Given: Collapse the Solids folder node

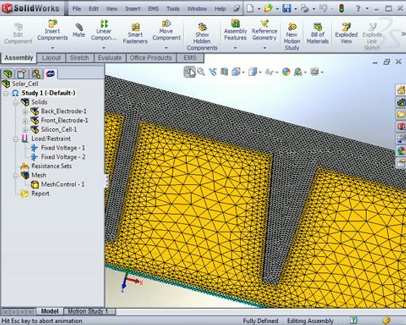Looking at the screenshot, I should click(15, 102).
